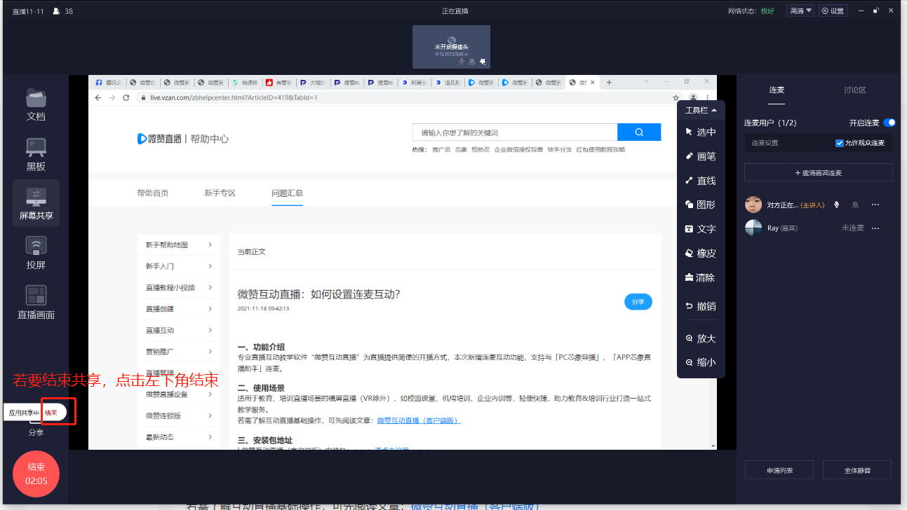
Task: End the live stream with red 结束 button
Action: (36, 474)
